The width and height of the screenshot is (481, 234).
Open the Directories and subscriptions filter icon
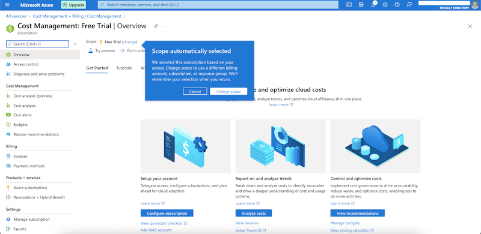pyautogui.click(x=361, y=5)
